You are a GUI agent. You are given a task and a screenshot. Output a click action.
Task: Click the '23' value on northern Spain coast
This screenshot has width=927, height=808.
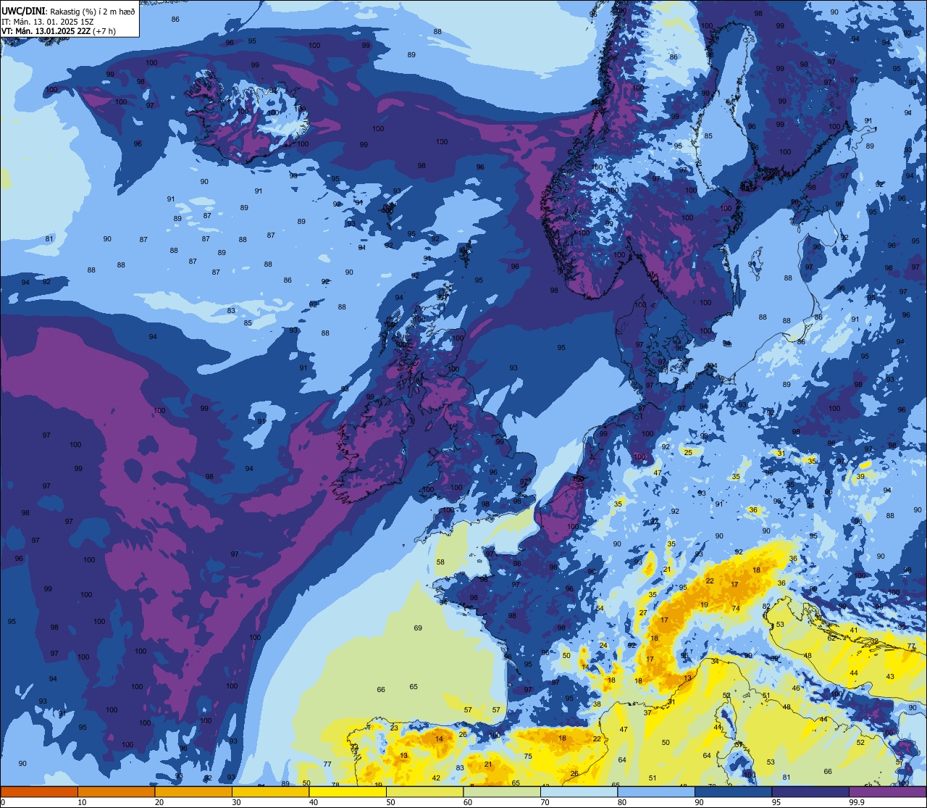[394, 728]
